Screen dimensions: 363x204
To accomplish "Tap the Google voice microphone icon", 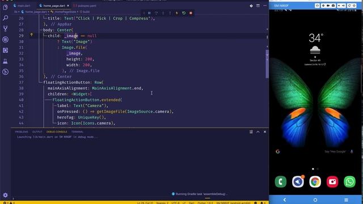I will pos(352,151).
